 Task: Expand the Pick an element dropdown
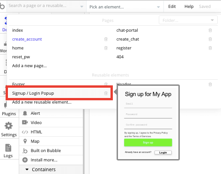tap(125, 7)
